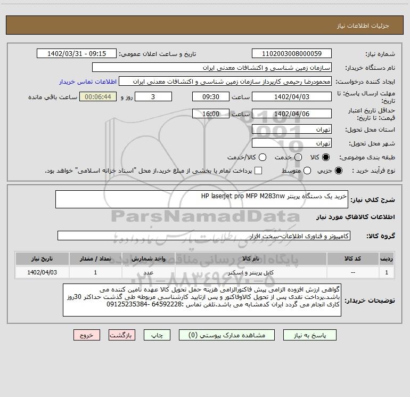
Task: Click the response deadline date 1402/04/03 field
Action: [x=292, y=97]
